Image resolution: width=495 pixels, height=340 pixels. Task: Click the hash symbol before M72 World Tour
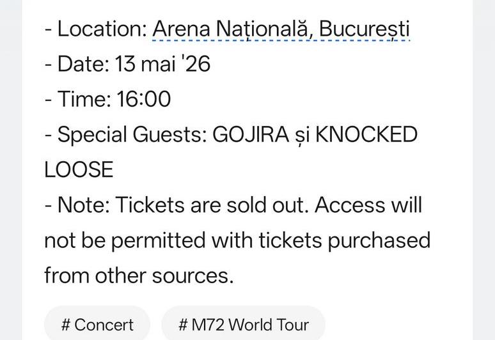[x=183, y=325]
